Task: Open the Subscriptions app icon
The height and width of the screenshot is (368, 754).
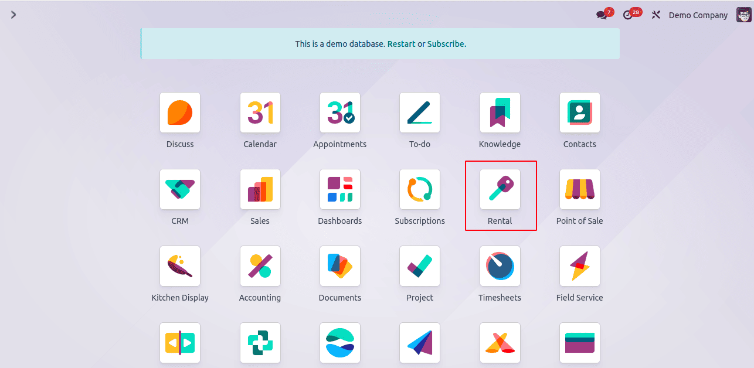Action: pyautogui.click(x=420, y=189)
